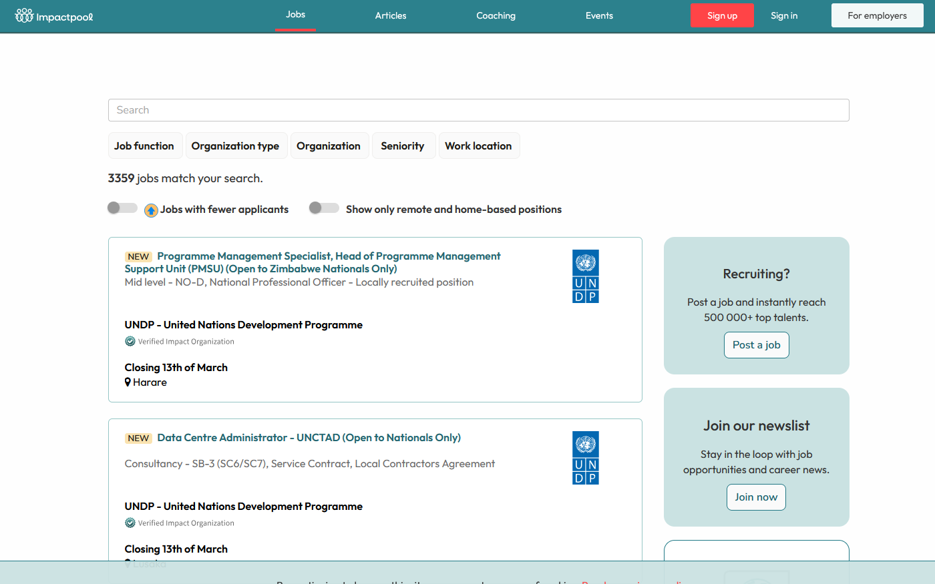Open the Work location filter
Viewport: 935px width, 584px height.
coord(479,145)
